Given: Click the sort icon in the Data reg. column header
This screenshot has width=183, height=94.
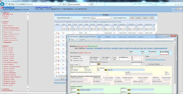Looking at the screenshot, I should [x=126, y=25].
